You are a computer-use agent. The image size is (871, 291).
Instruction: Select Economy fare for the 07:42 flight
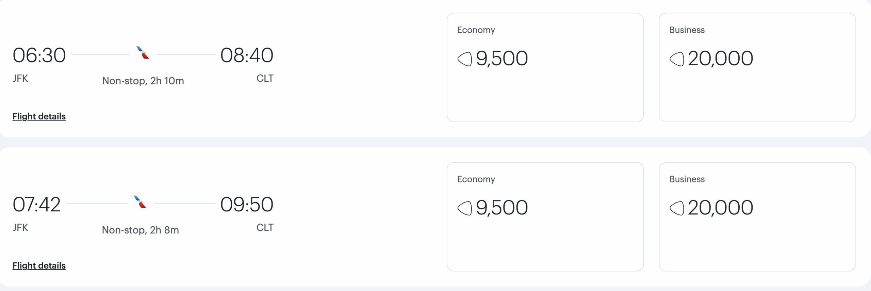(x=545, y=216)
